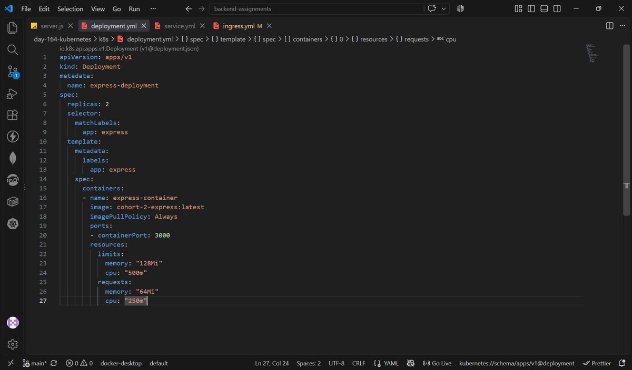Image resolution: width=632 pixels, height=370 pixels.
Task: Open the additional menus ellipsis in menu bar
Action: click(x=153, y=9)
